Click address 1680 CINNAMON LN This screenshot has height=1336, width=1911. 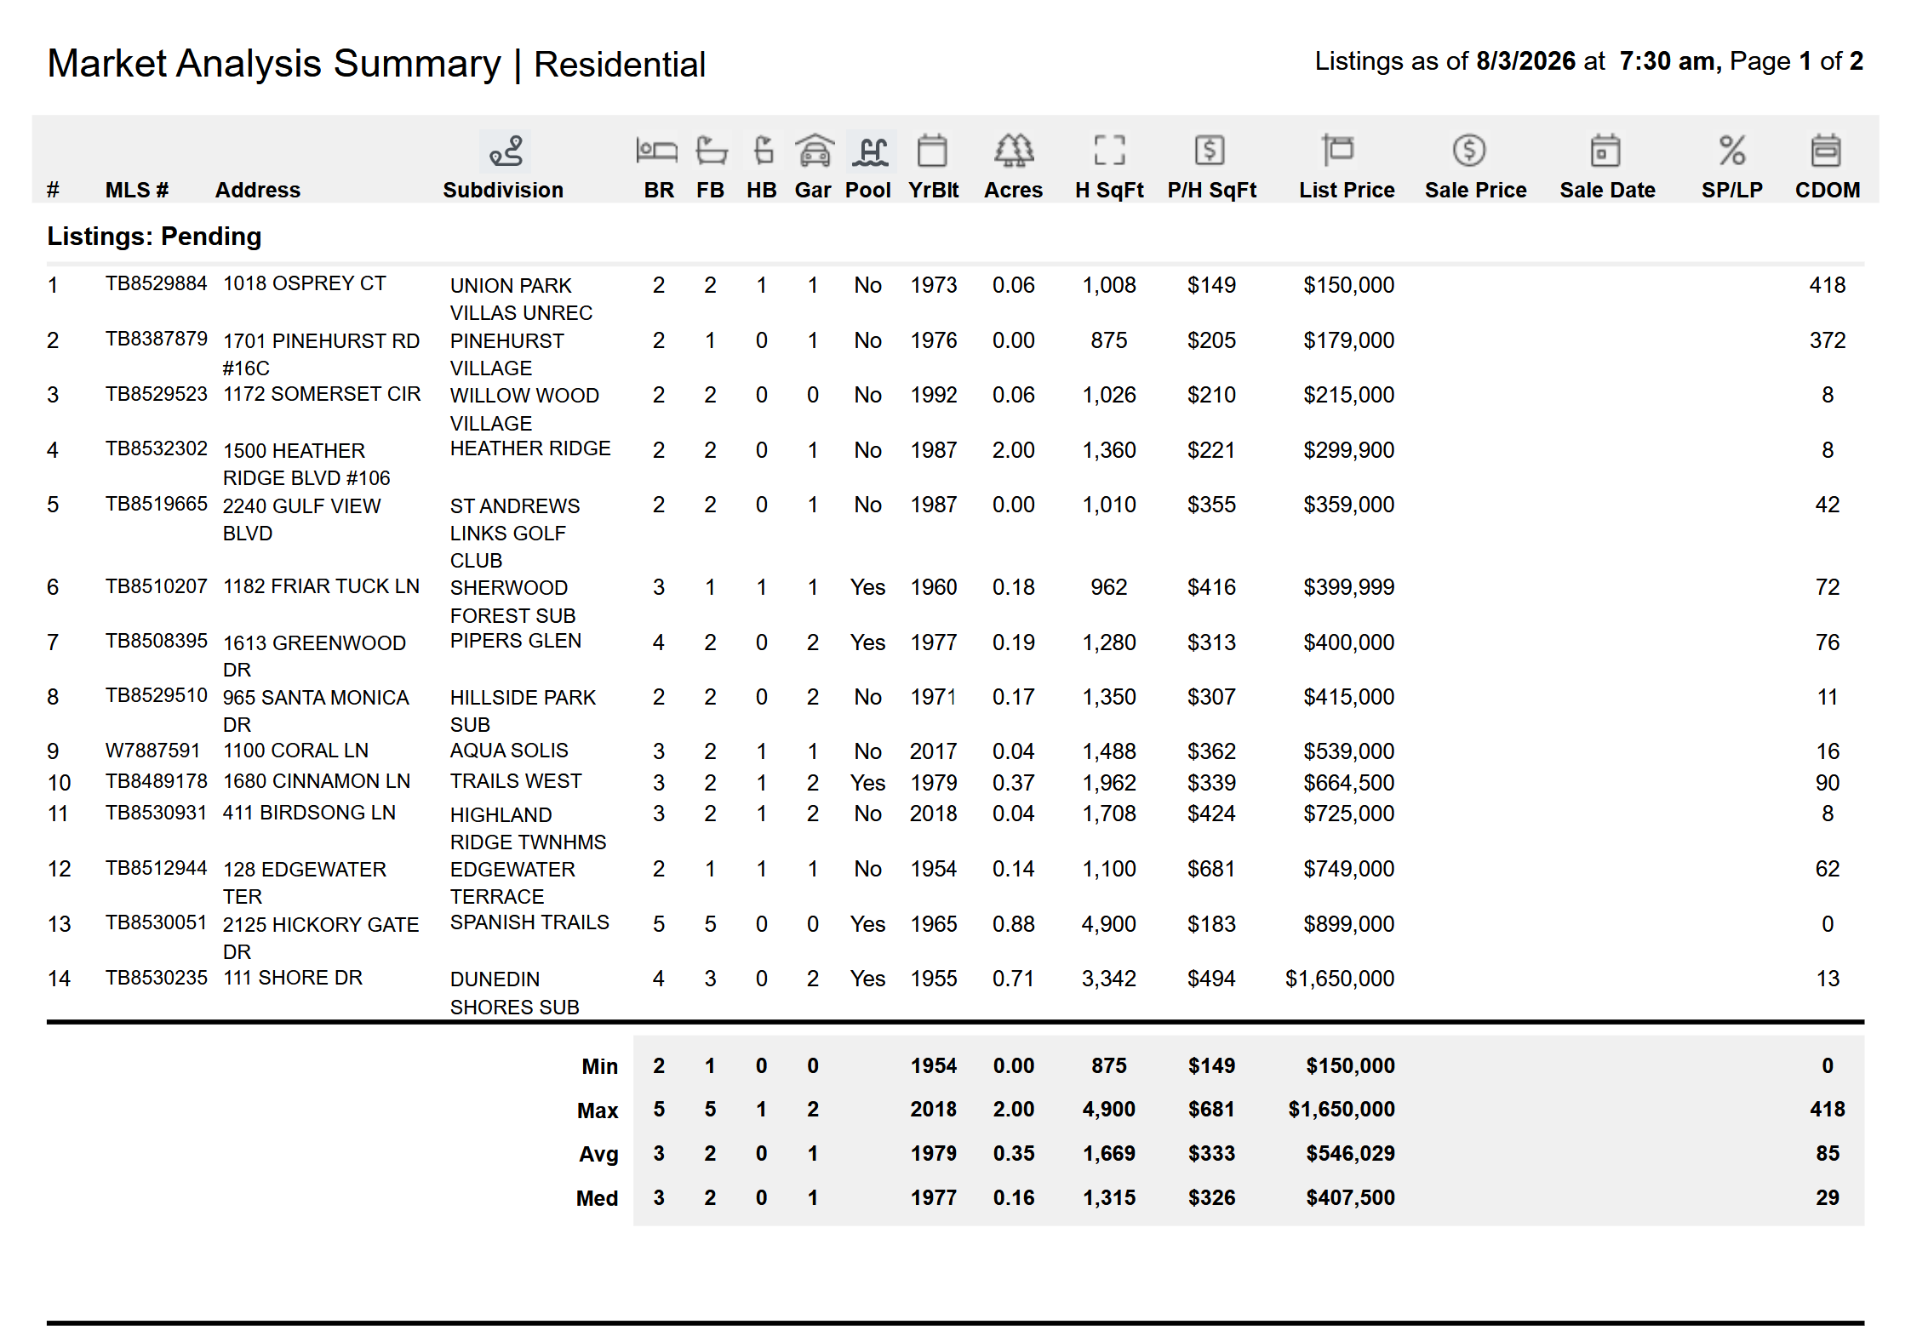point(317,781)
